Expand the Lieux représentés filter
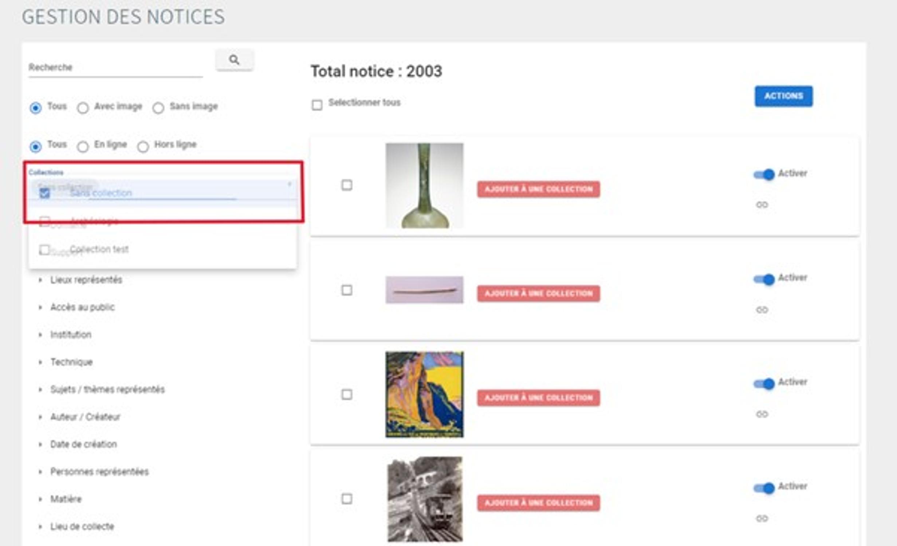The height and width of the screenshot is (546, 897). tap(86, 280)
